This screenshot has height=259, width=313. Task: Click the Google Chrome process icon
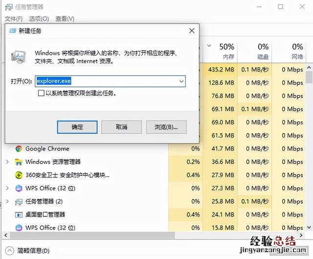pos(19,149)
